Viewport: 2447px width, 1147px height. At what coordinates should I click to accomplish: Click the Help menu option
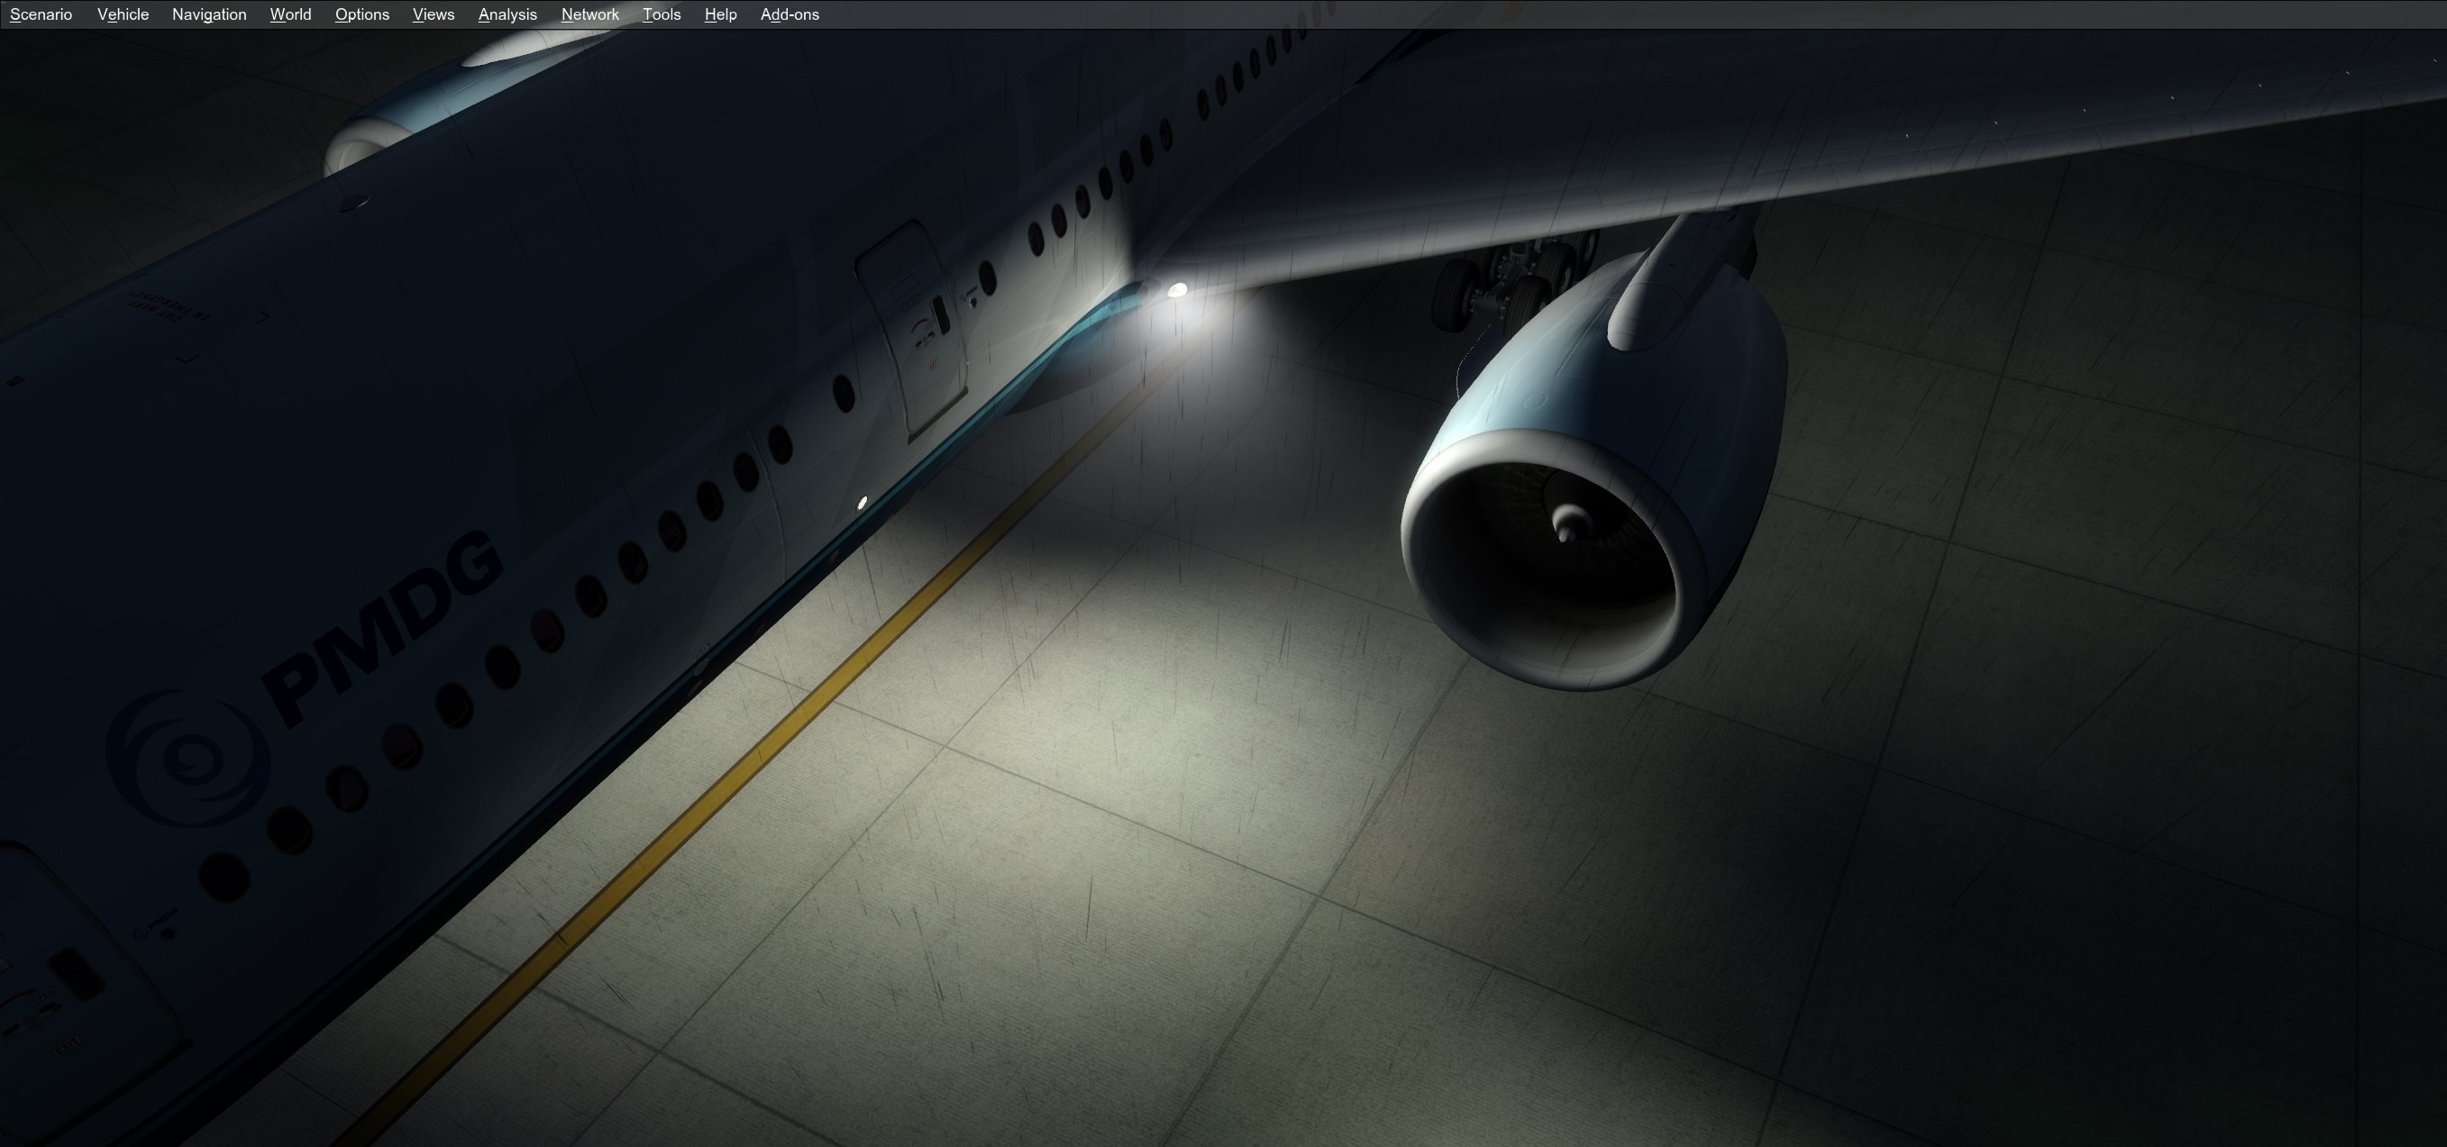click(x=719, y=14)
